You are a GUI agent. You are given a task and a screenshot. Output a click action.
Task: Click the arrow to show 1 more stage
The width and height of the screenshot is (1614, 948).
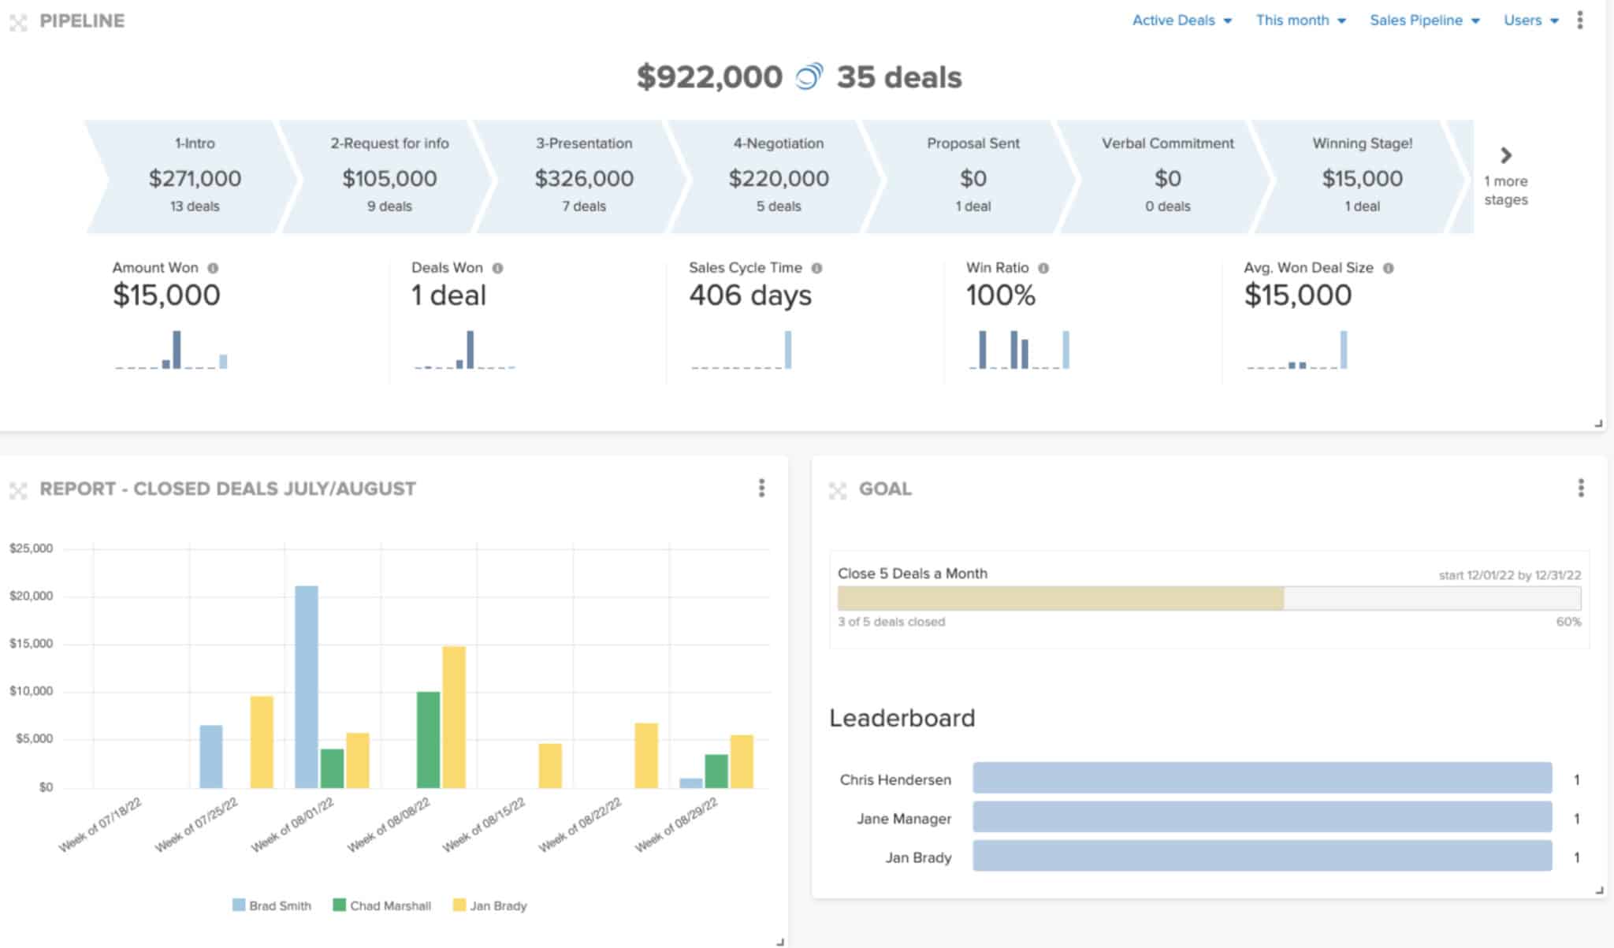(1505, 156)
